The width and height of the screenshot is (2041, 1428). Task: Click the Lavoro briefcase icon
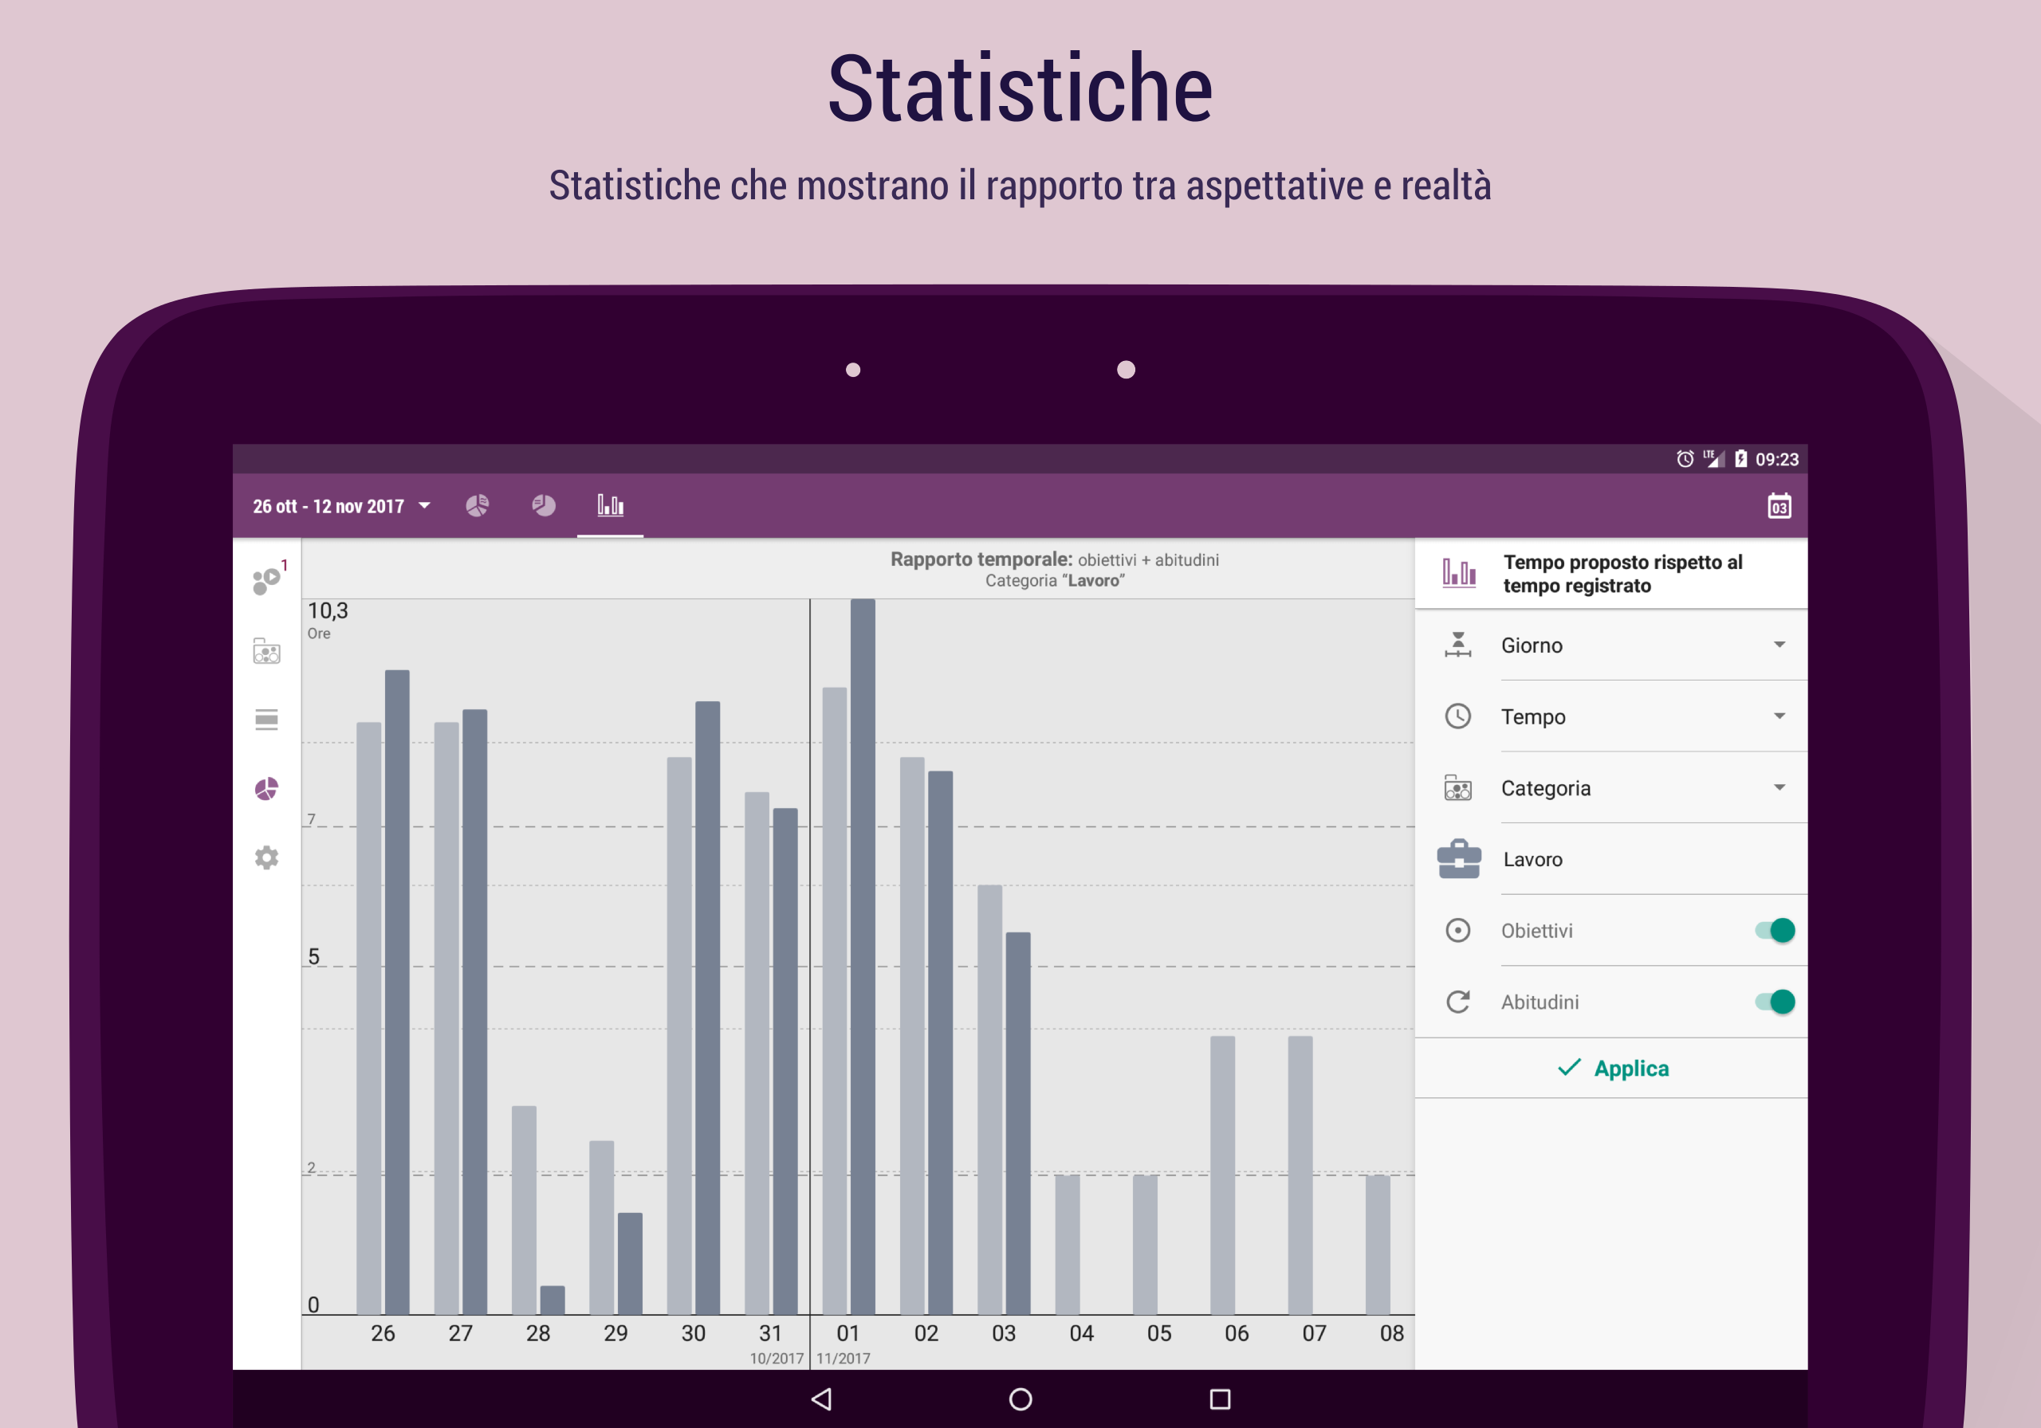(x=1459, y=858)
